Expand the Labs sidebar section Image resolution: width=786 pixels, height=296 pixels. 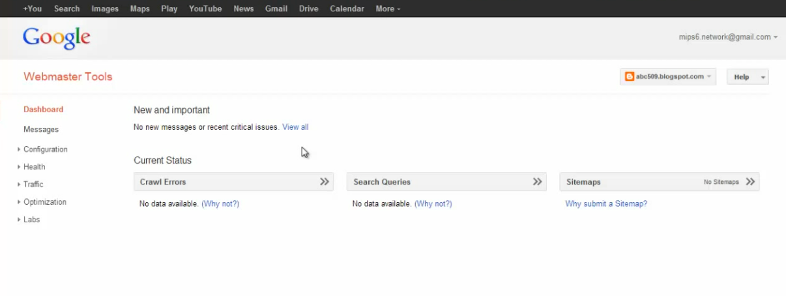31,220
